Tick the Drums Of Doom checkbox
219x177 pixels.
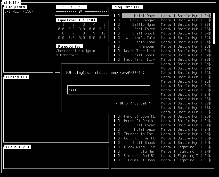[x=117, y=160]
